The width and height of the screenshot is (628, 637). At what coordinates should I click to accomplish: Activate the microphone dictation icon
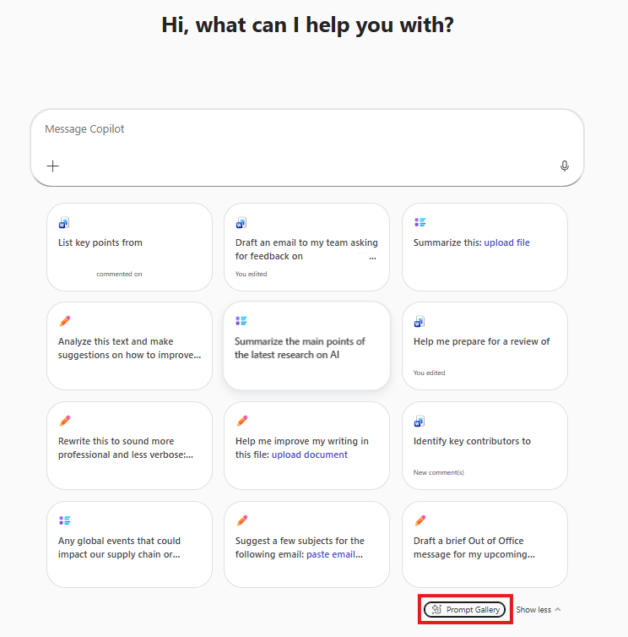coord(564,166)
